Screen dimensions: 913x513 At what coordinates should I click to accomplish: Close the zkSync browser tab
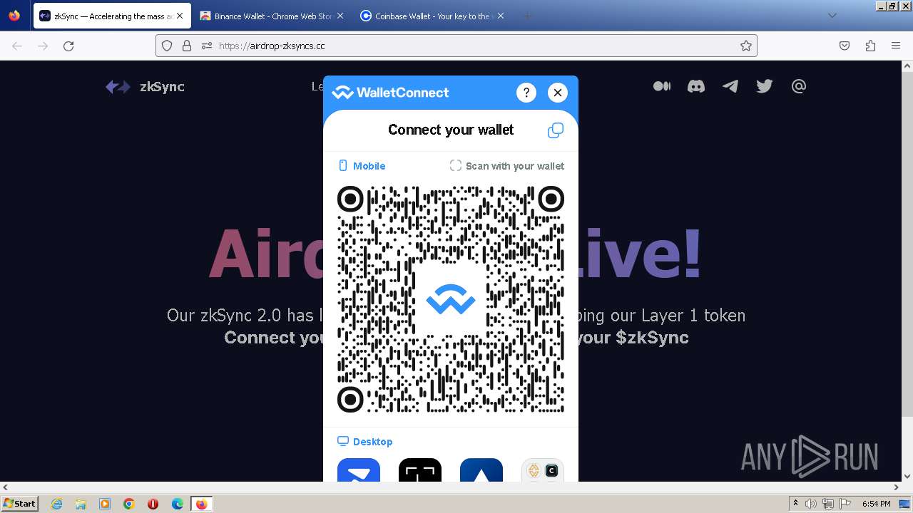point(180,16)
